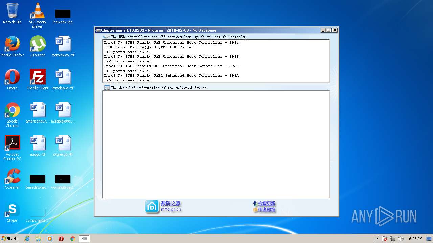This screenshot has width=433, height=243.
Task: Open Mozilla Firefox desktop shortcut
Action: point(12,47)
